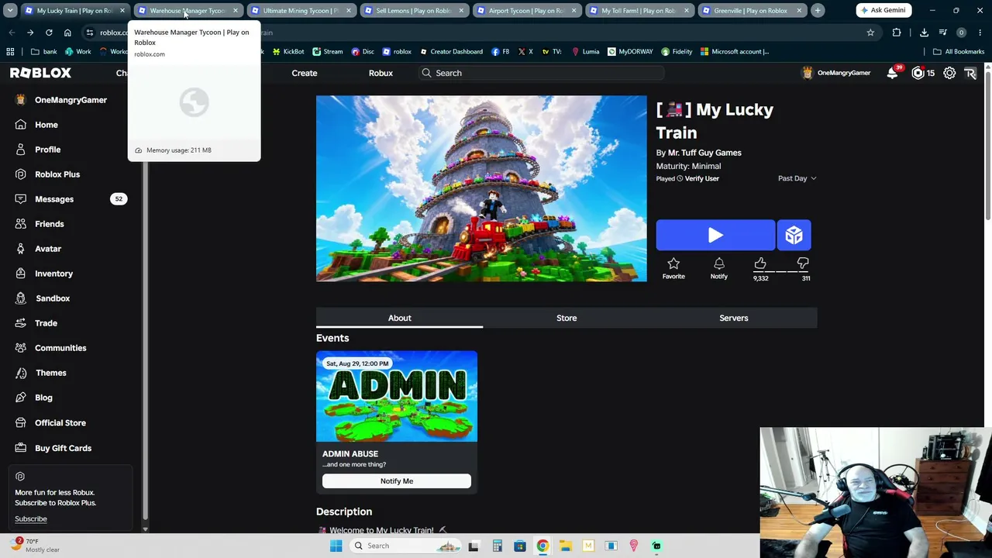Expand the Past Day dropdown

point(797,178)
